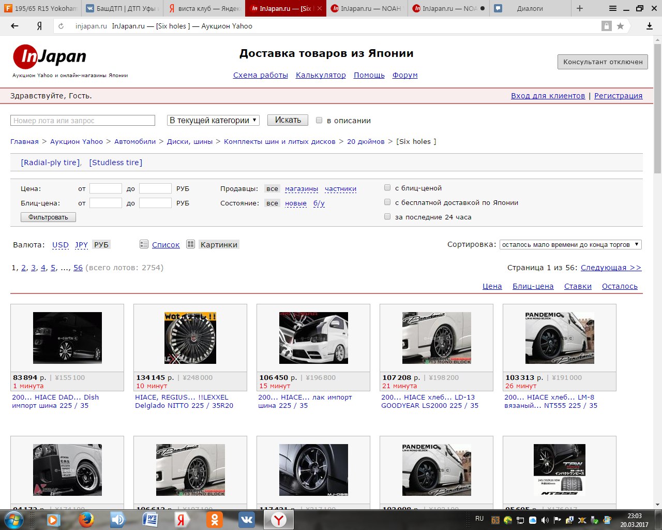The width and height of the screenshot is (662, 530).
Task: Open the Калькулятор link
Action: point(321,75)
